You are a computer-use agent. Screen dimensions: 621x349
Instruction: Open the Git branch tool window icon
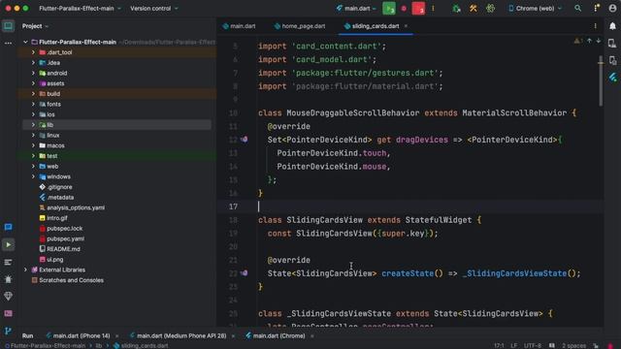coord(8,331)
